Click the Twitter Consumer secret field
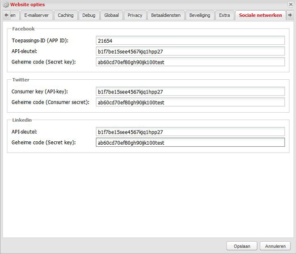This screenshot has width=296, height=254. (x=190, y=102)
